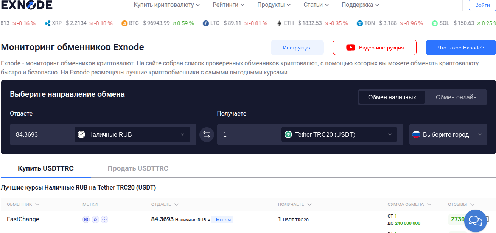The width and height of the screenshot is (496, 233).
Task: Click the МЕТКИ column header
Action: [x=90, y=204]
